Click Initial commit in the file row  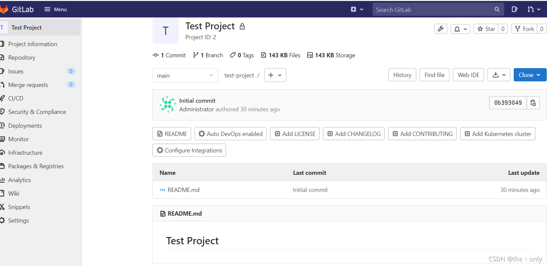310,190
